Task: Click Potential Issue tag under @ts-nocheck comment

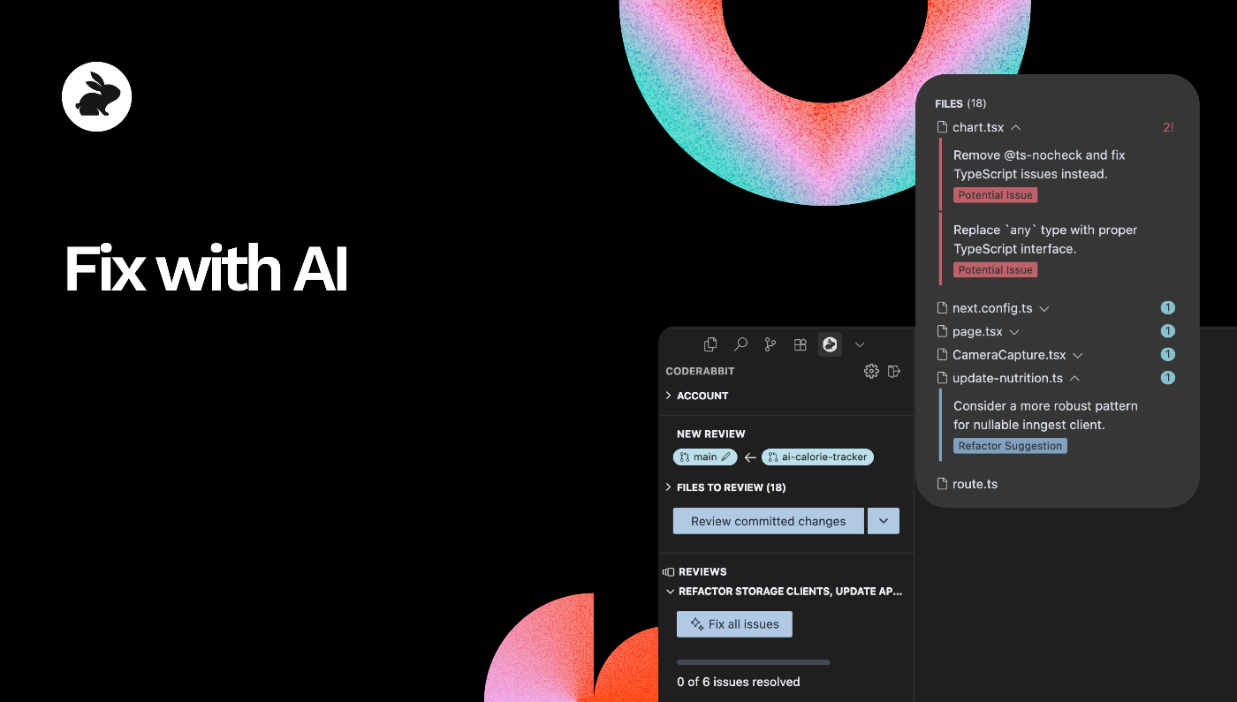Action: pos(995,195)
